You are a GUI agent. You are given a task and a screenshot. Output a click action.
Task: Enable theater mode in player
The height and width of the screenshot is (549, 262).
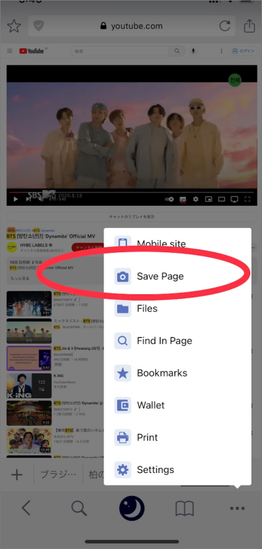click(221, 199)
